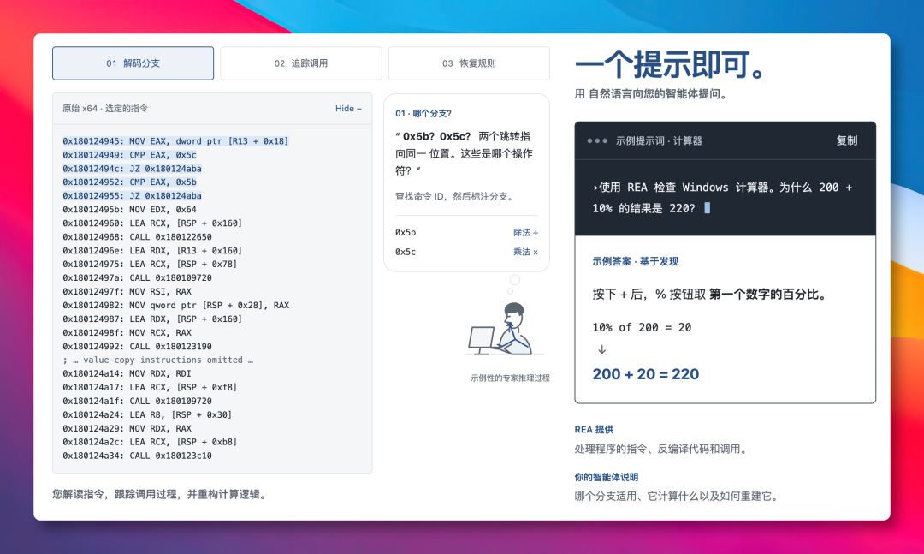The image size is (924, 554).
Task: Switch to the 02 追踪调用 tab
Action: (301, 63)
